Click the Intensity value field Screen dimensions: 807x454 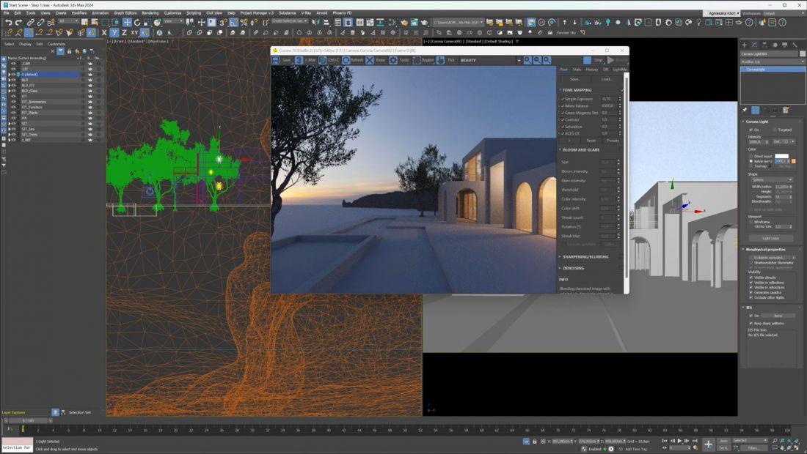coord(756,142)
